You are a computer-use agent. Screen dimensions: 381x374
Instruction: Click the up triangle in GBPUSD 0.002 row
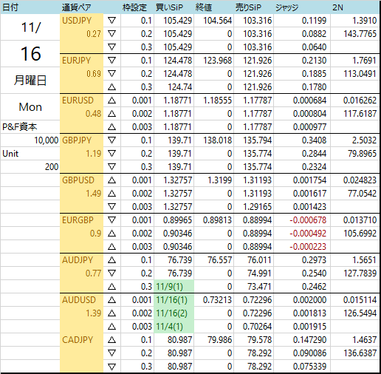[x=111, y=194]
